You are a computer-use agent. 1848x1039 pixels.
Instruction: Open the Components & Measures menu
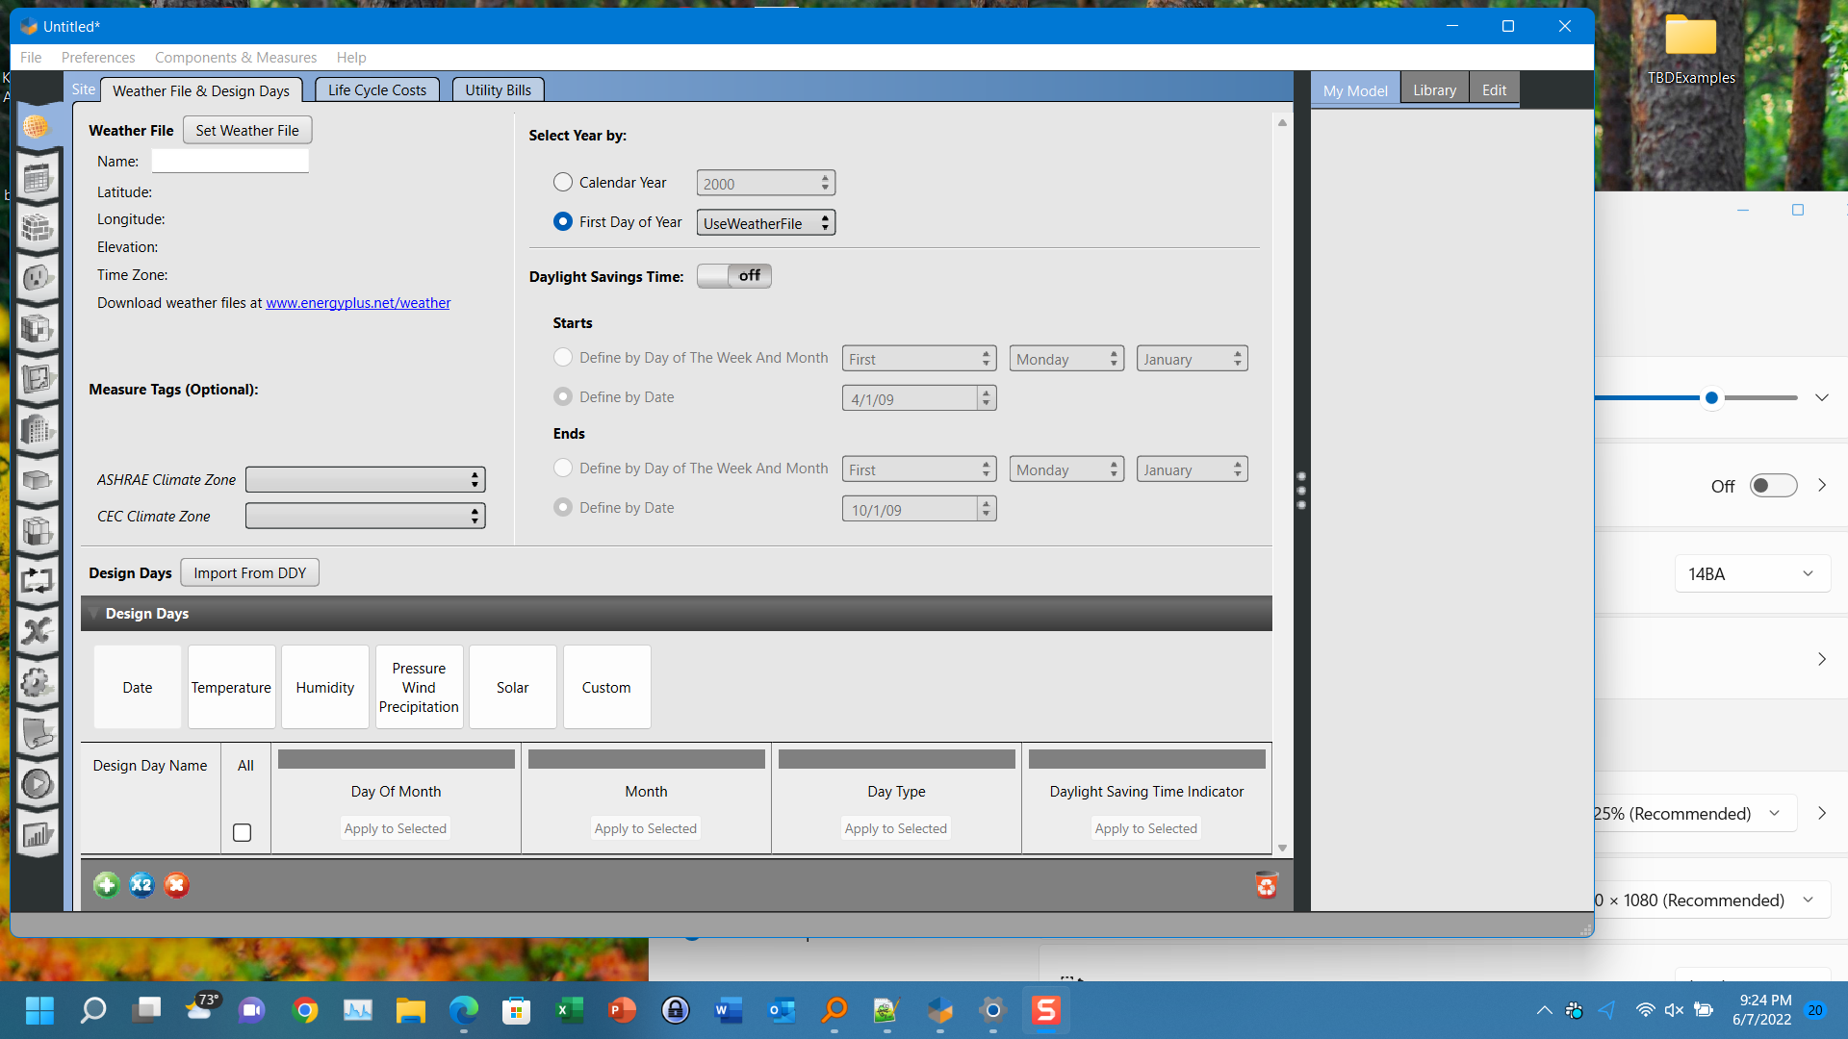click(235, 58)
